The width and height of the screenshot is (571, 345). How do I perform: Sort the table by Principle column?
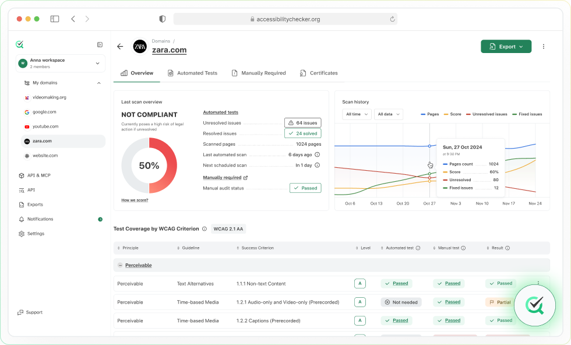tap(128, 248)
